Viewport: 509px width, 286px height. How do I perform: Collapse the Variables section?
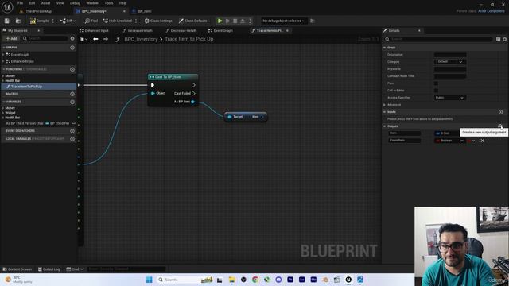(4, 102)
